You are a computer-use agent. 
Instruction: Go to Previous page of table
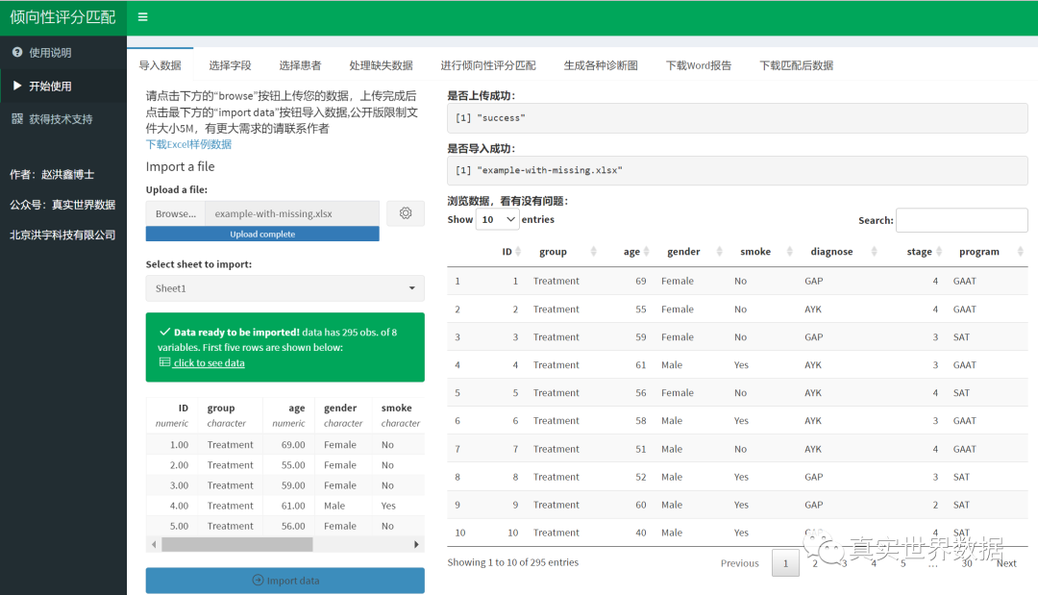click(739, 563)
